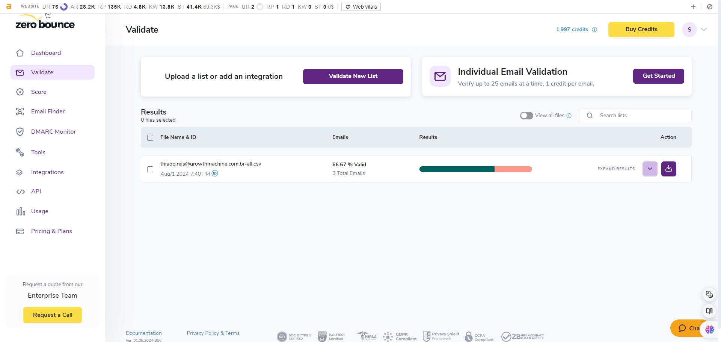Click the search magnifier icon

(x=590, y=116)
